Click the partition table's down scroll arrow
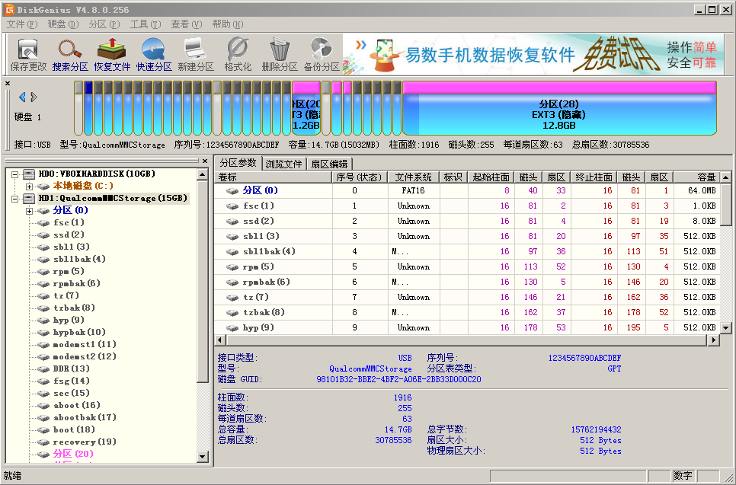 [x=726, y=327]
